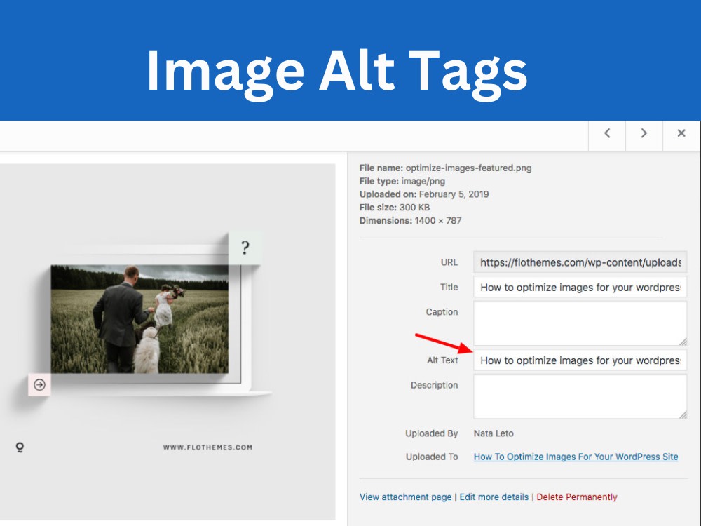Open Edit more details link
This screenshot has width=701, height=526.
point(494,497)
